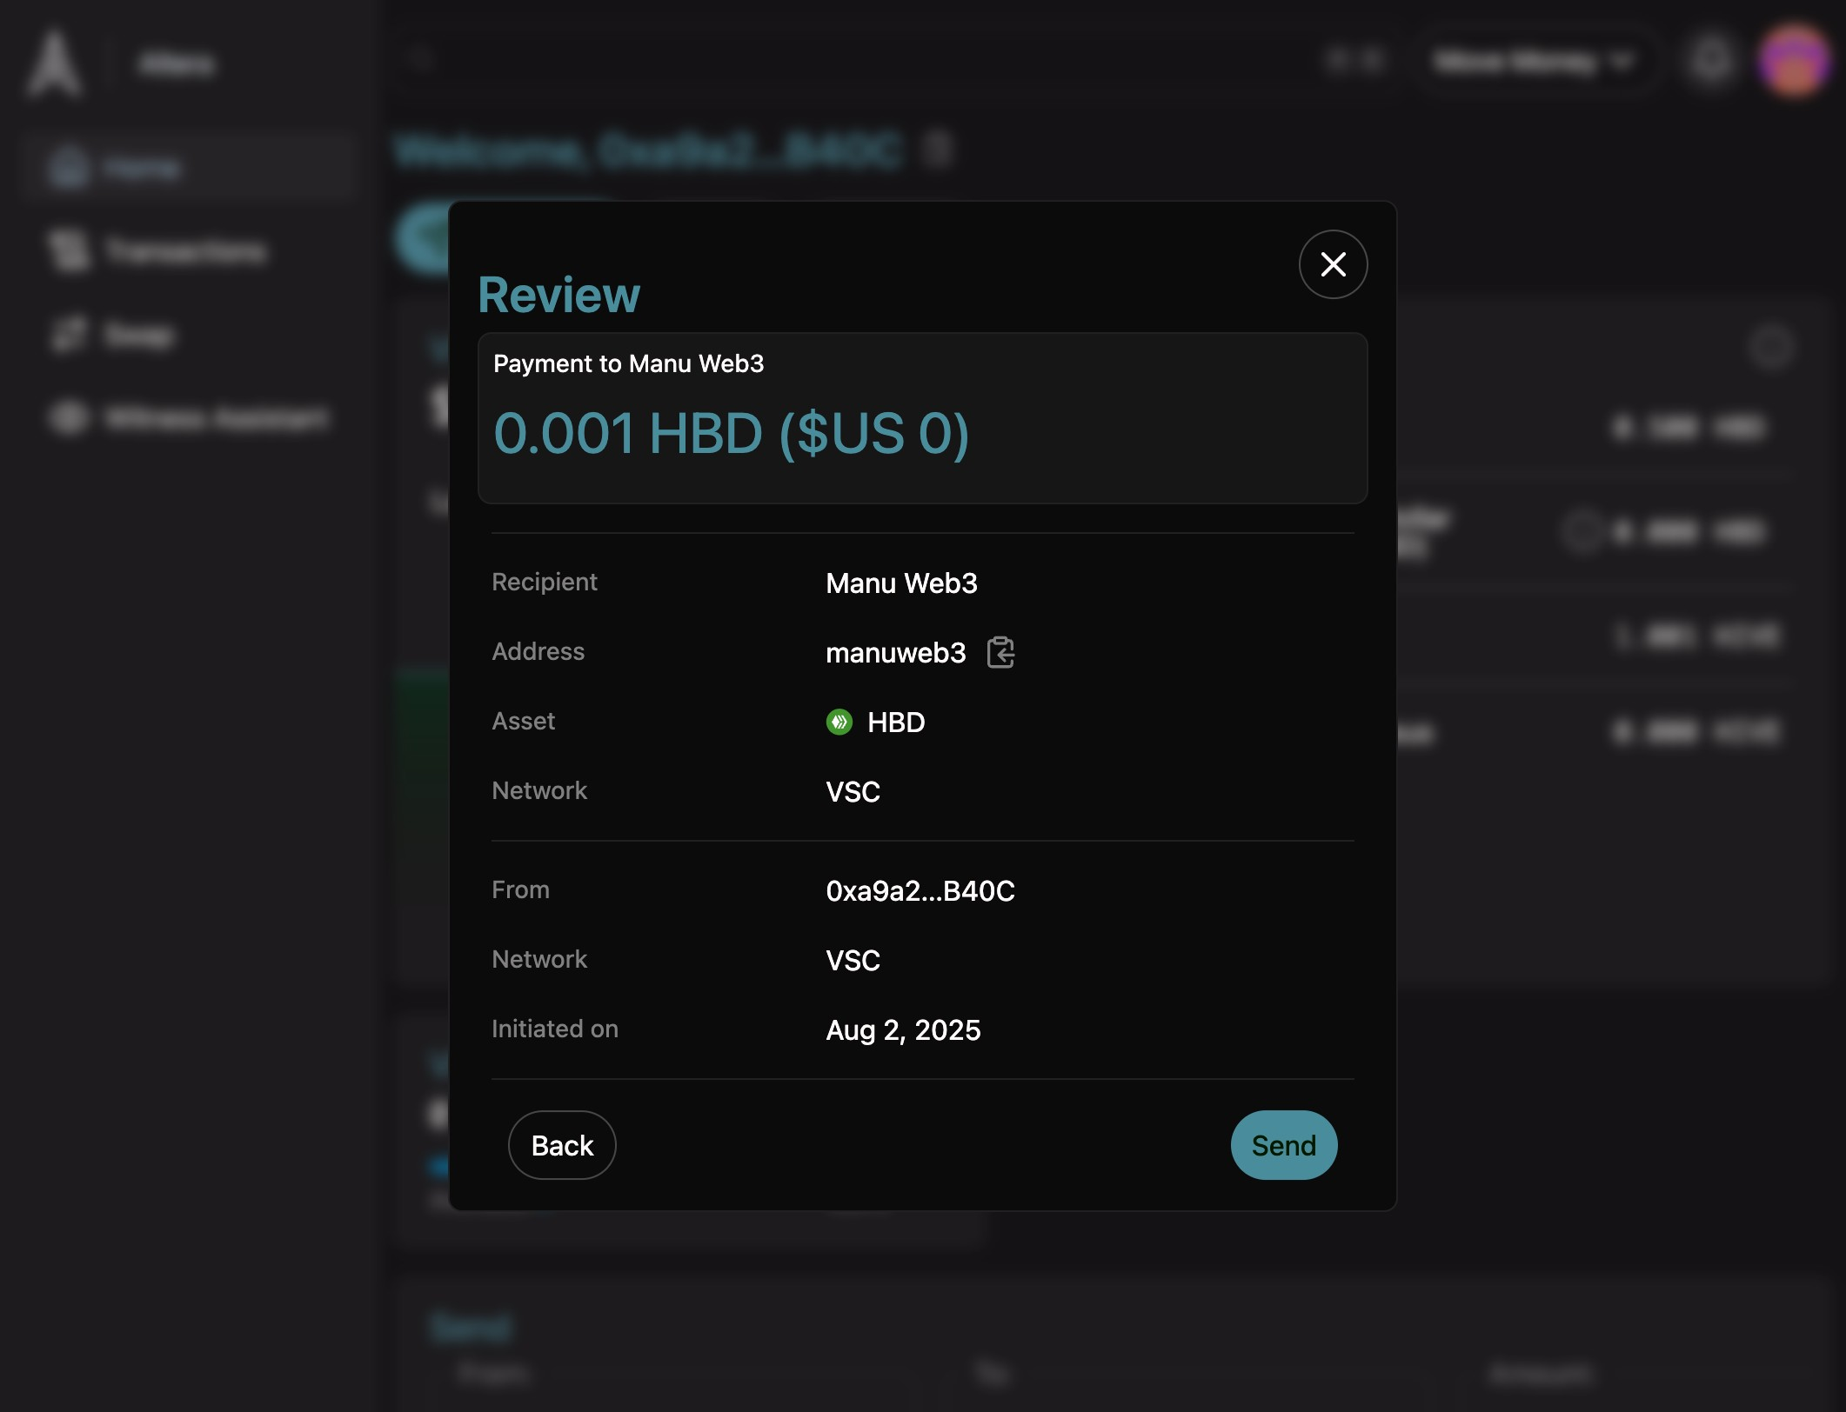Open the blurred Transactions sidebar item
Viewport: 1846px width, 1412px height.
pos(191,250)
